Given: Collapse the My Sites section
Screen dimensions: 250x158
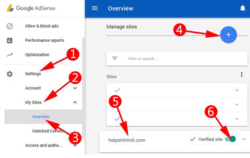Looking at the screenshot, I should (x=75, y=102).
